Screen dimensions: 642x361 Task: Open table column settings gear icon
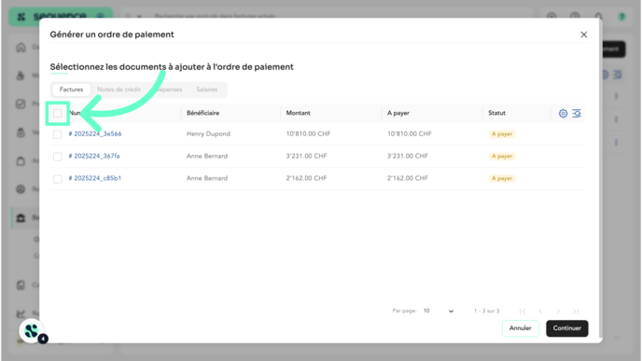(x=563, y=114)
